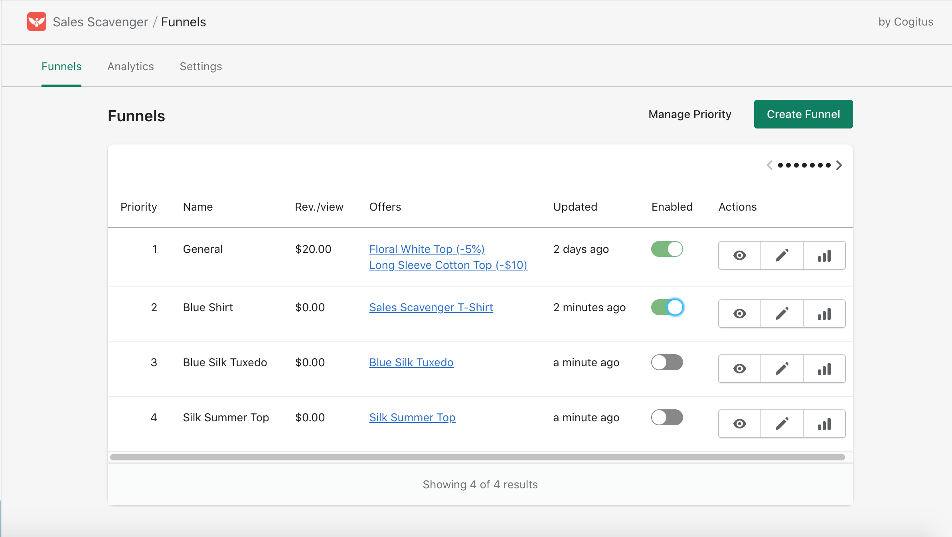Viewport: 952px width, 537px height.
Task: Click the '2 minutes ago' updated cell
Action: [x=589, y=307]
